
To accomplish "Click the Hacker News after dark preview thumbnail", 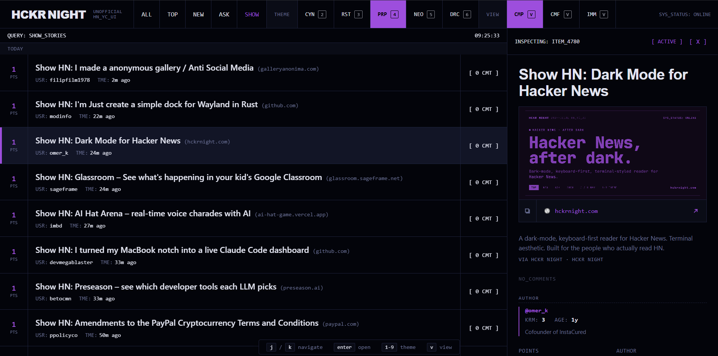I will point(612,153).
